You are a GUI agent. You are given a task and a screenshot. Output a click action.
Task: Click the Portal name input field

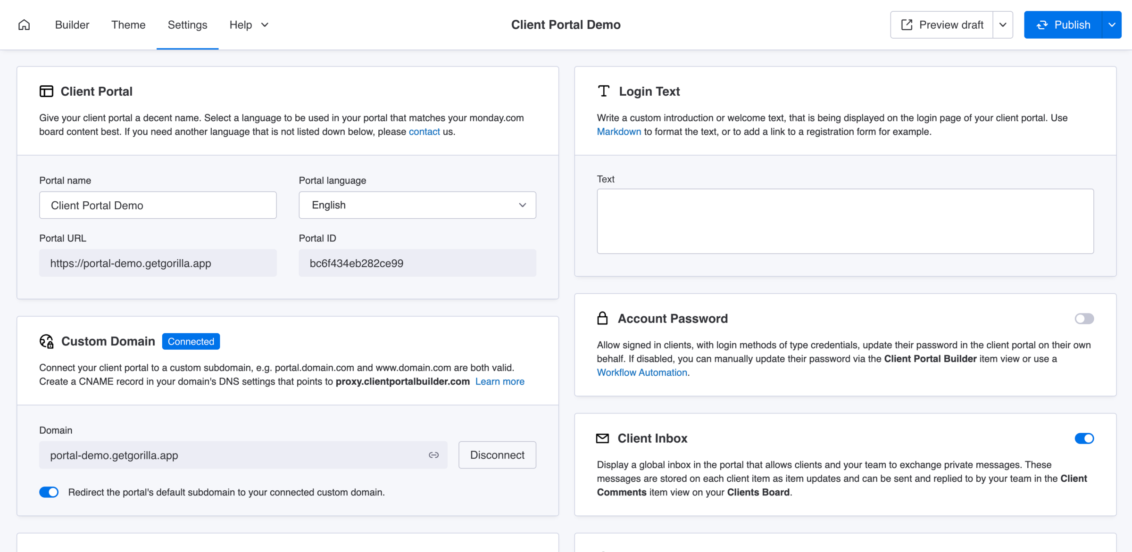pos(158,205)
